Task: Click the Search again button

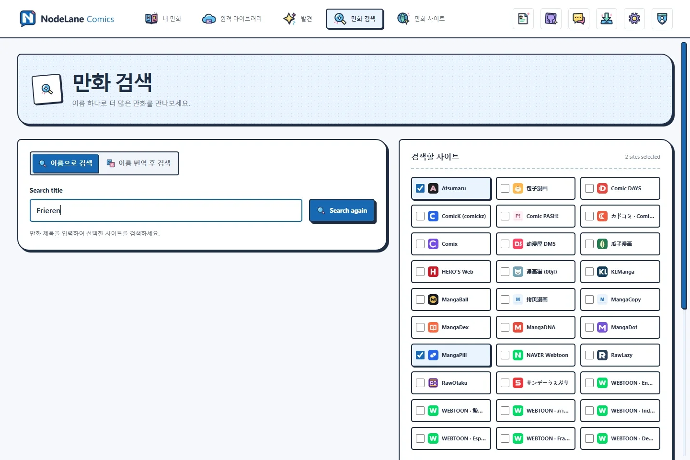Action: point(342,210)
